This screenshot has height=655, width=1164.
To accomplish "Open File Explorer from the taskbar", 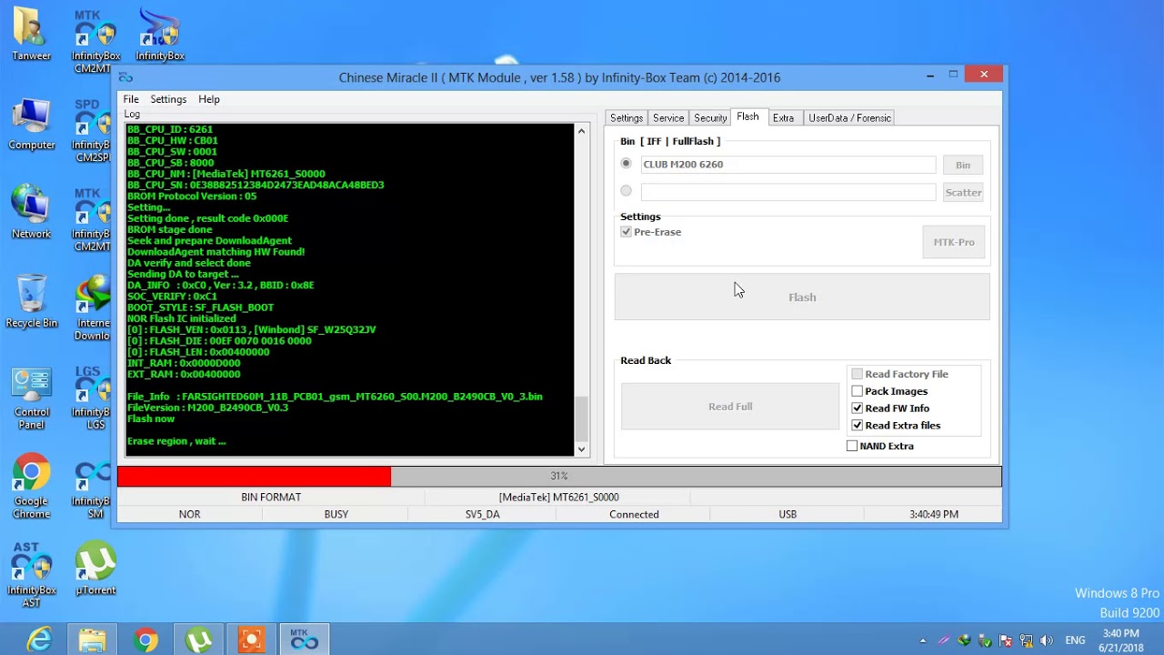I will (x=92, y=640).
